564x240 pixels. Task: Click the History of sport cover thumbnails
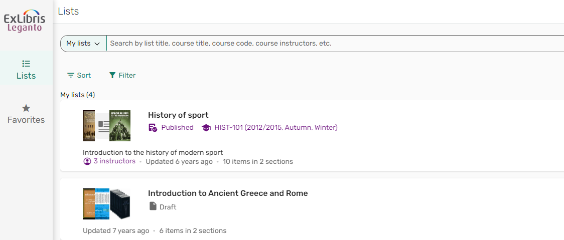click(106, 126)
